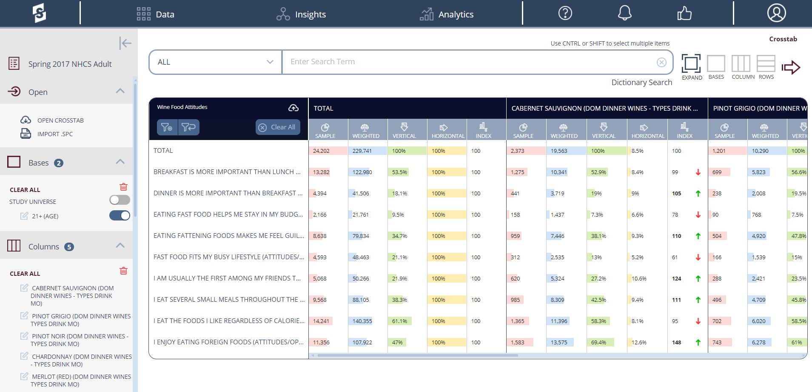Click the thumbs up feedback icon

pyautogui.click(x=684, y=14)
